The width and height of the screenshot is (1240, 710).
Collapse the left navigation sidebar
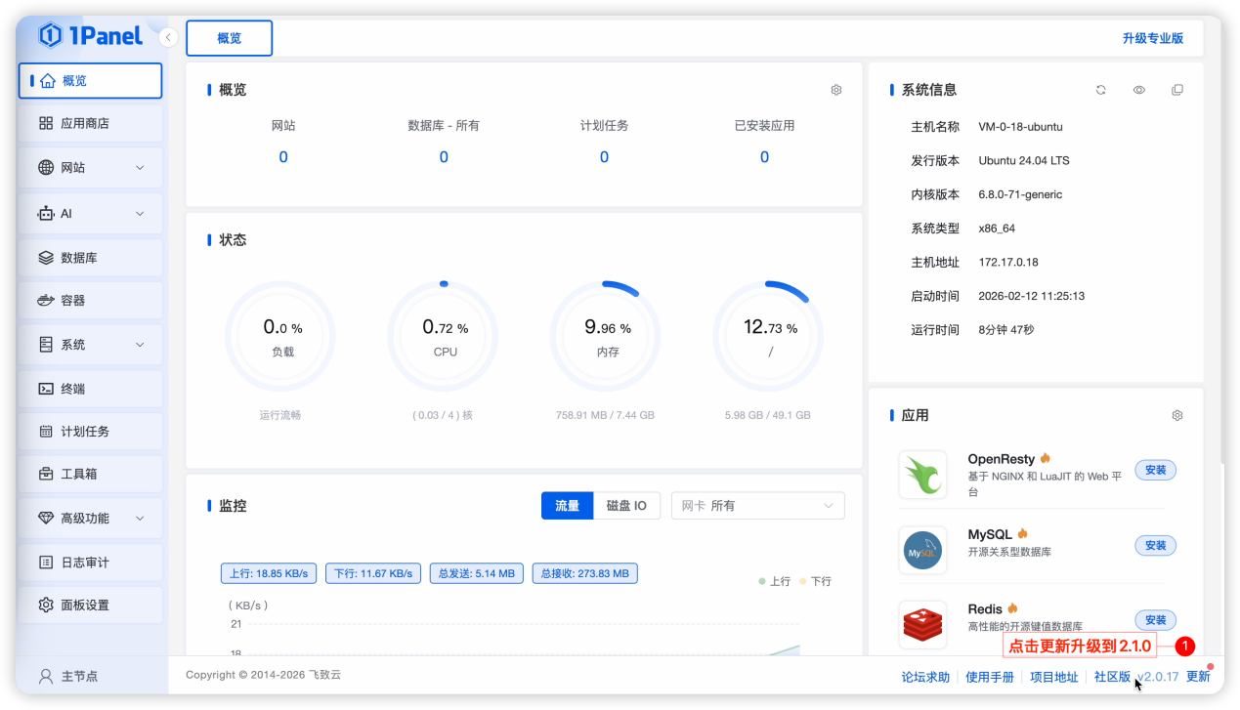pyautogui.click(x=167, y=36)
